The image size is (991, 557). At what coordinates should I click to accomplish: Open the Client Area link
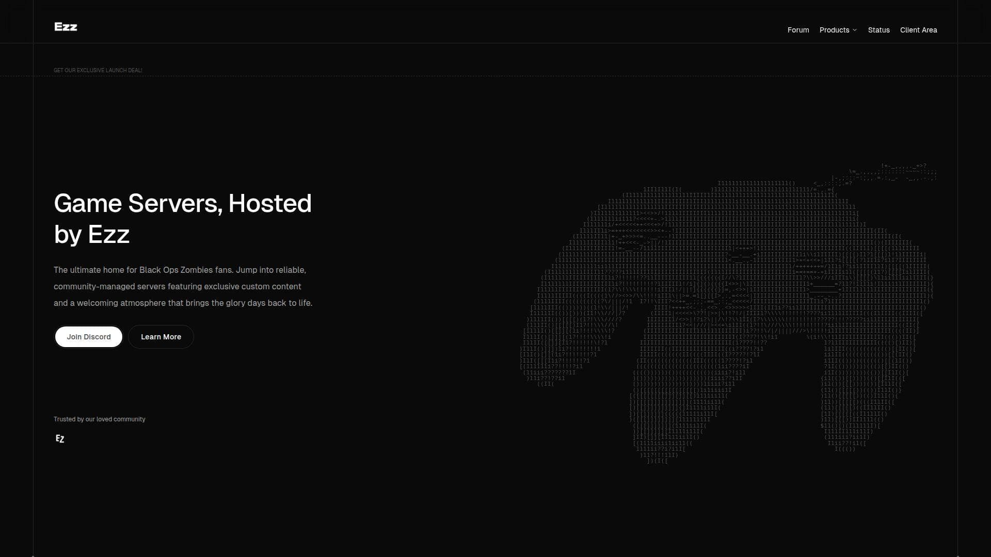tap(918, 30)
